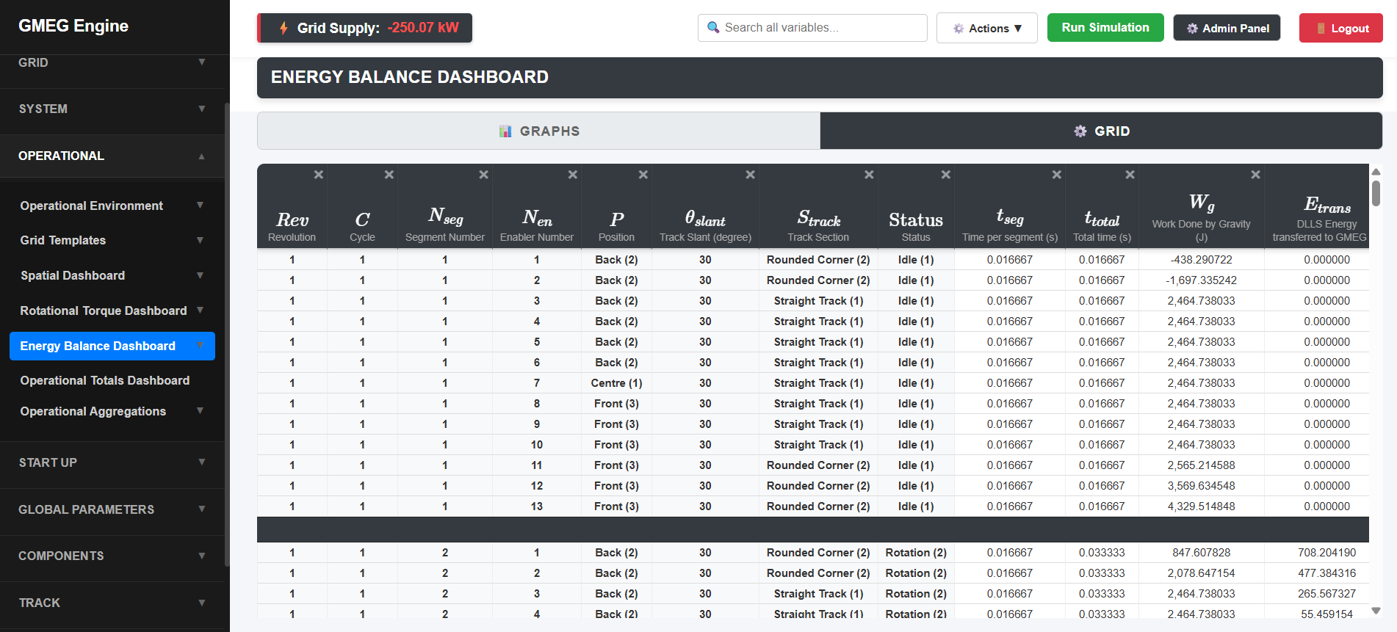Remove the Total time column with its X
The image size is (1397, 632).
(1130, 175)
